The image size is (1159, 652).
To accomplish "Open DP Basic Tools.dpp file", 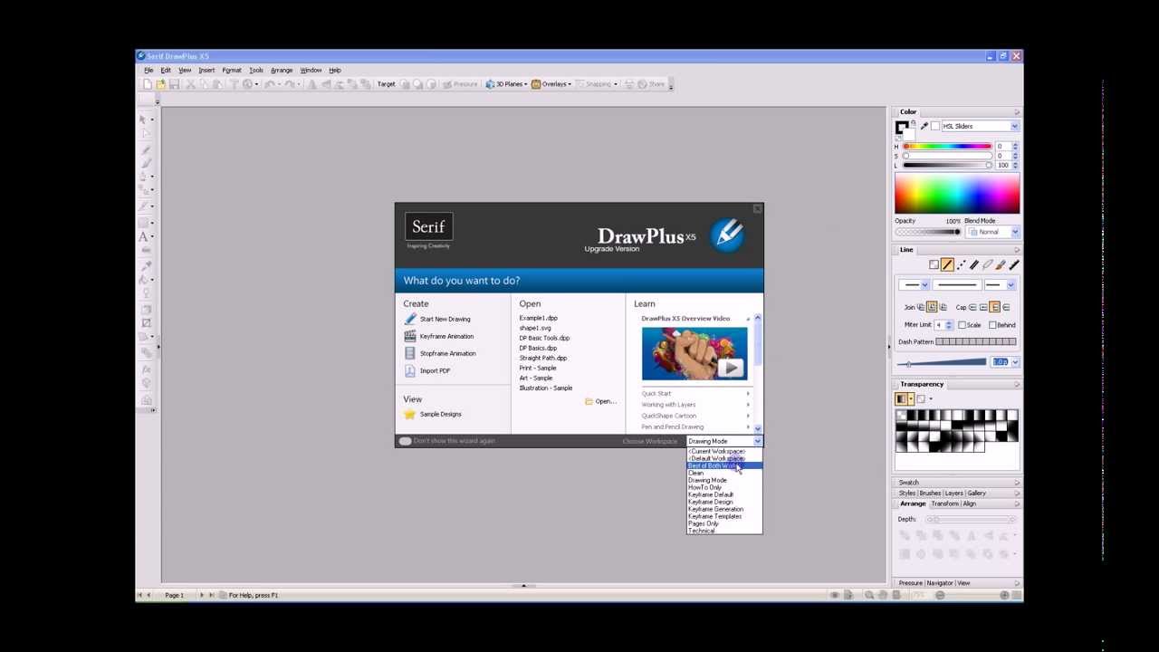I will coord(544,338).
